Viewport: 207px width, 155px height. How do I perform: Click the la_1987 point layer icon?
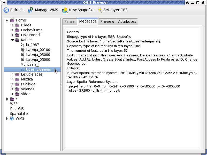click(22, 45)
